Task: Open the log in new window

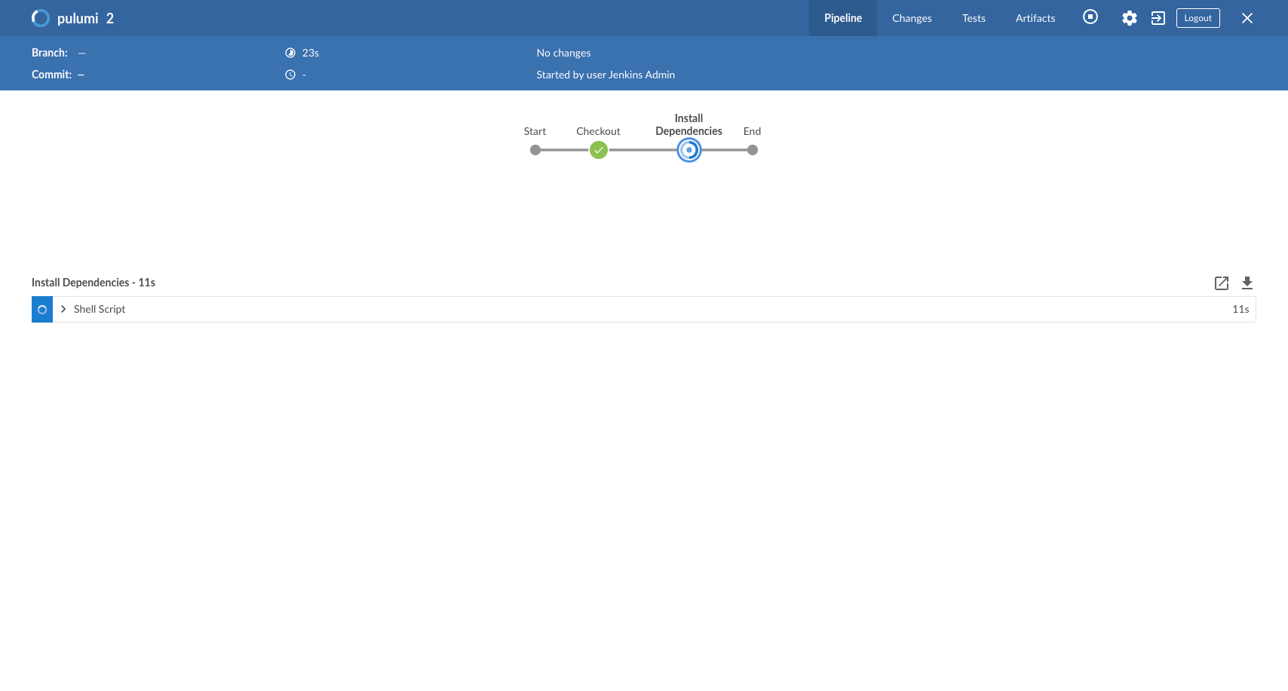Action: [x=1222, y=283]
